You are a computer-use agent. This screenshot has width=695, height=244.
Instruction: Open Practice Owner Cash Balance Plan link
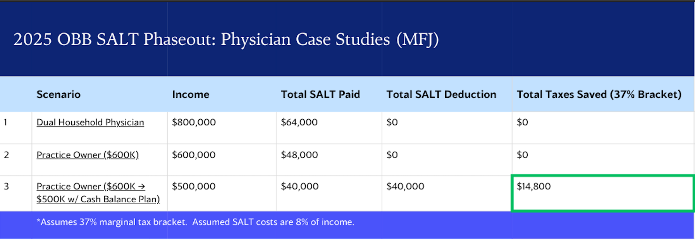click(98, 193)
